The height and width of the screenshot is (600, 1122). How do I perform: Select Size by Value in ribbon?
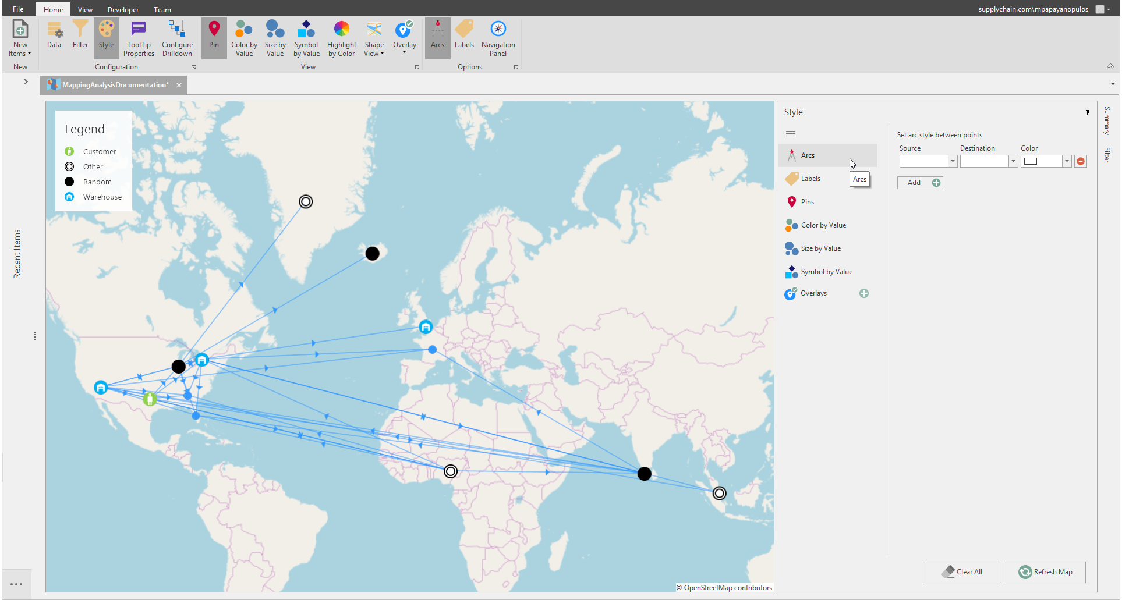275,38
